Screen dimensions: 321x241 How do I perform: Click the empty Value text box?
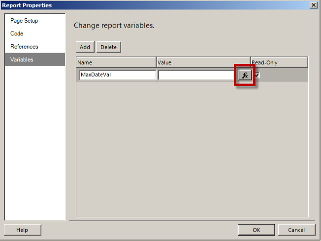[198, 75]
